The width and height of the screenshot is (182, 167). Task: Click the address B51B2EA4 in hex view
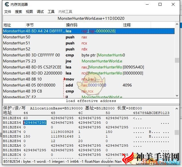point(12,146)
